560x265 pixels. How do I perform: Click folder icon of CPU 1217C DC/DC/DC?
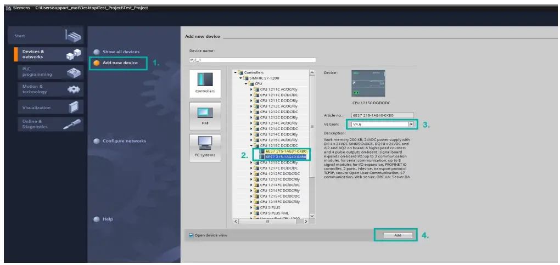point(256,168)
